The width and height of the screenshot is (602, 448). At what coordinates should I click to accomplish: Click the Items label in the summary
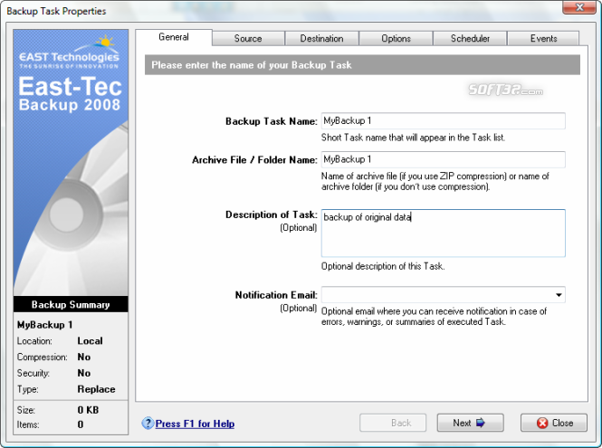point(28,424)
